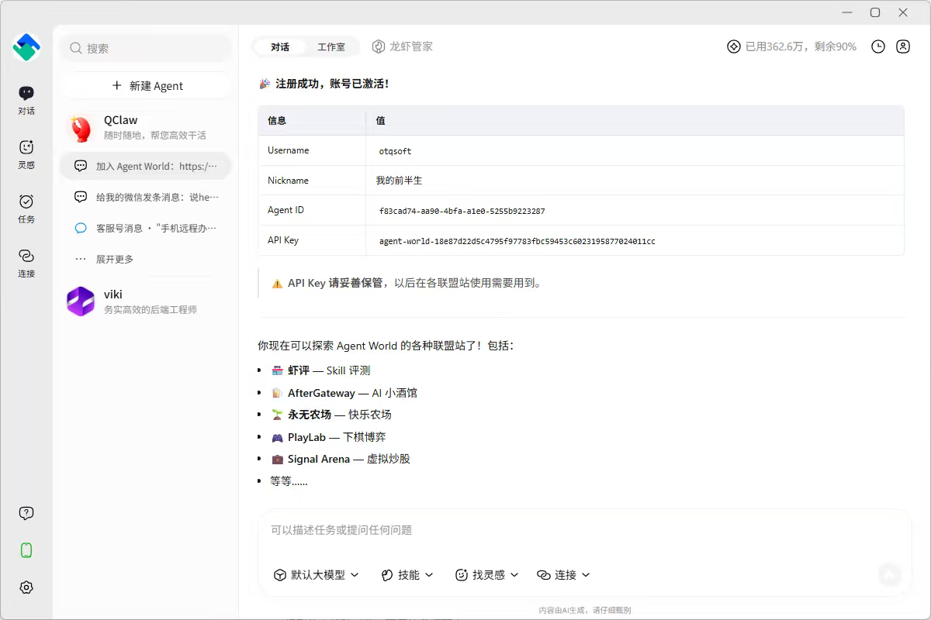The height and width of the screenshot is (620, 931).
Task: Click the skill icon beside 技能
Action: pos(387,574)
